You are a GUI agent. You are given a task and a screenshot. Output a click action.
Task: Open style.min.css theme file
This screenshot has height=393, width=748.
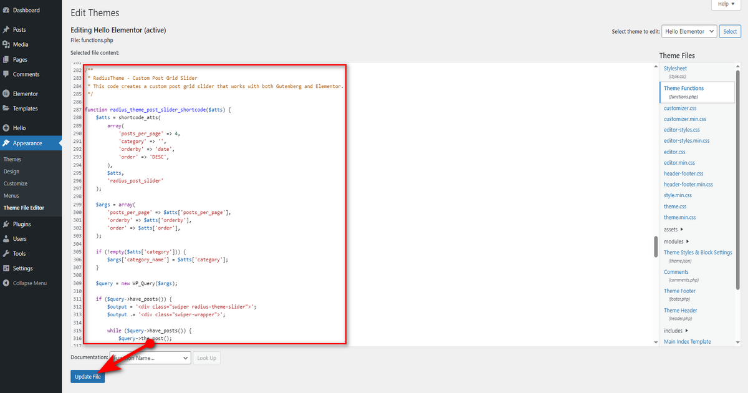click(678, 195)
